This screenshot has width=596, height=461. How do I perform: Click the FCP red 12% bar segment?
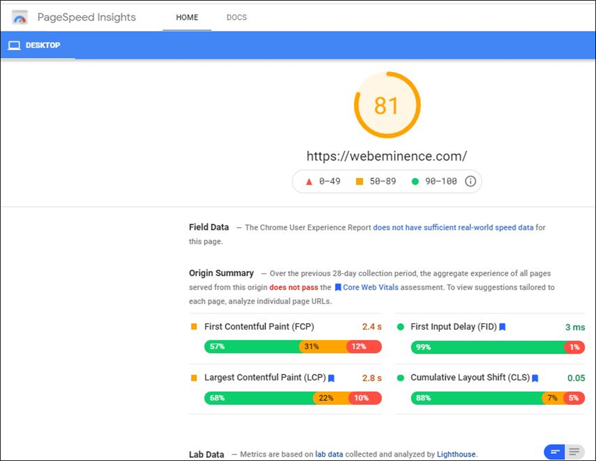click(x=364, y=346)
